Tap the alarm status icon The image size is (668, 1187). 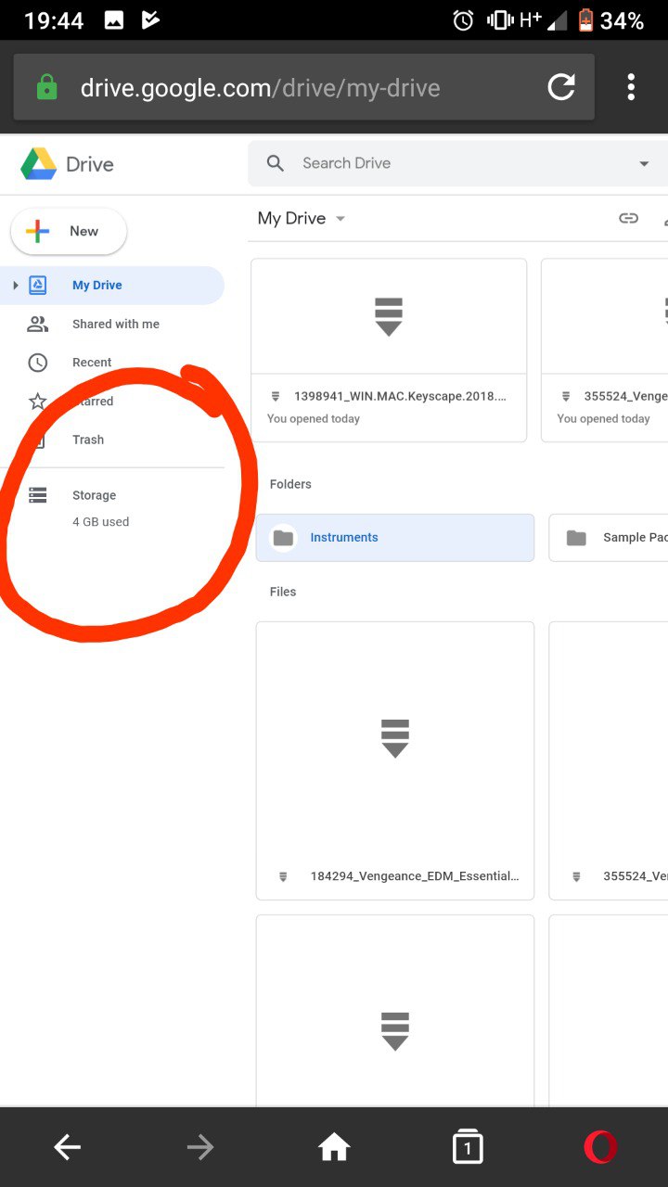tap(463, 20)
